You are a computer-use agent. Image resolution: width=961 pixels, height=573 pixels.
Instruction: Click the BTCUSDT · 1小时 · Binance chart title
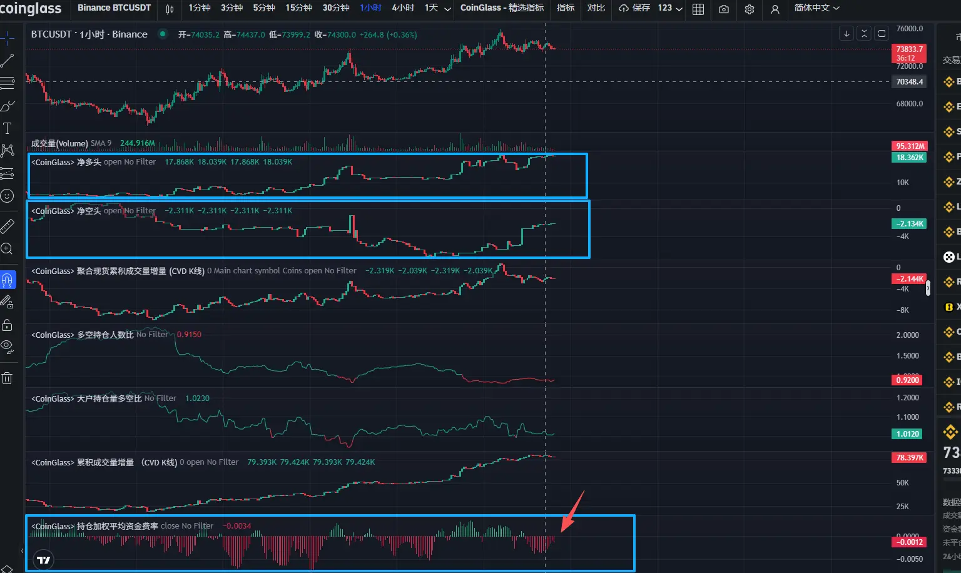[x=89, y=34]
